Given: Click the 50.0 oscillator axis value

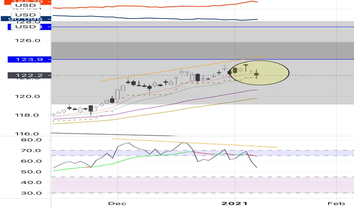Looking at the screenshot, I should tap(31, 172).
